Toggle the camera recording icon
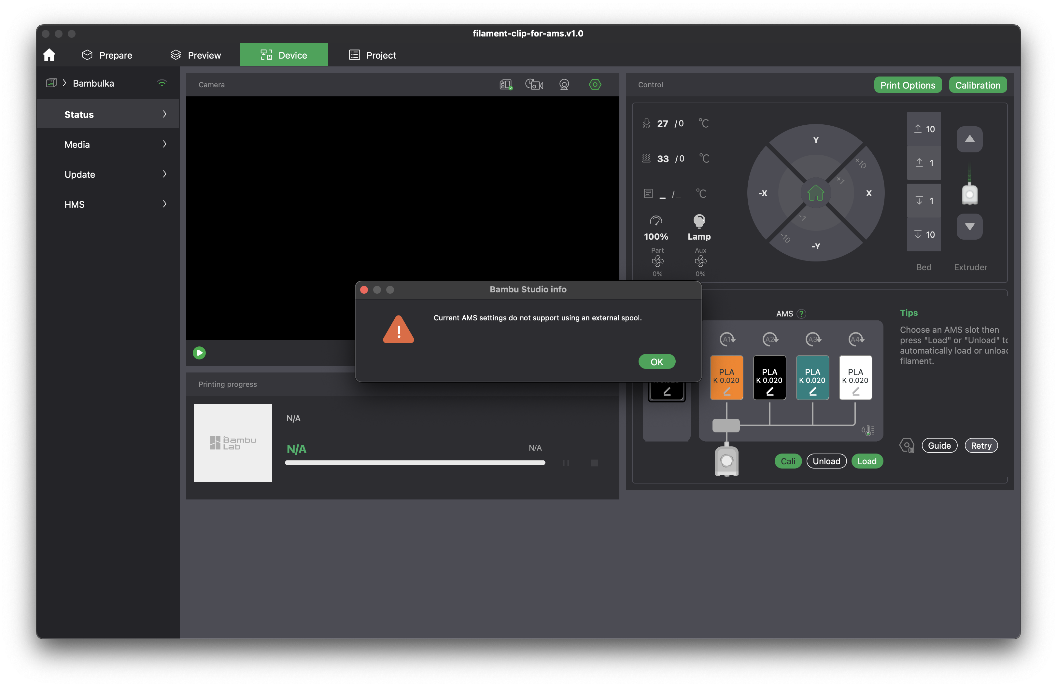The width and height of the screenshot is (1057, 687). (534, 84)
